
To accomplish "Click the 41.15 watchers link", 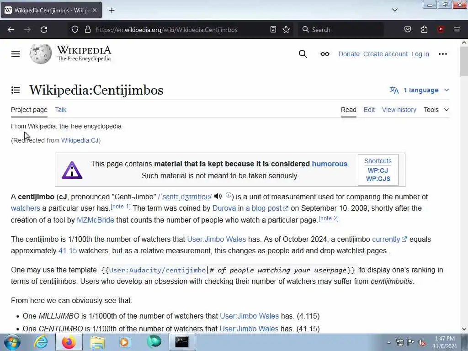I will [x=68, y=251].
